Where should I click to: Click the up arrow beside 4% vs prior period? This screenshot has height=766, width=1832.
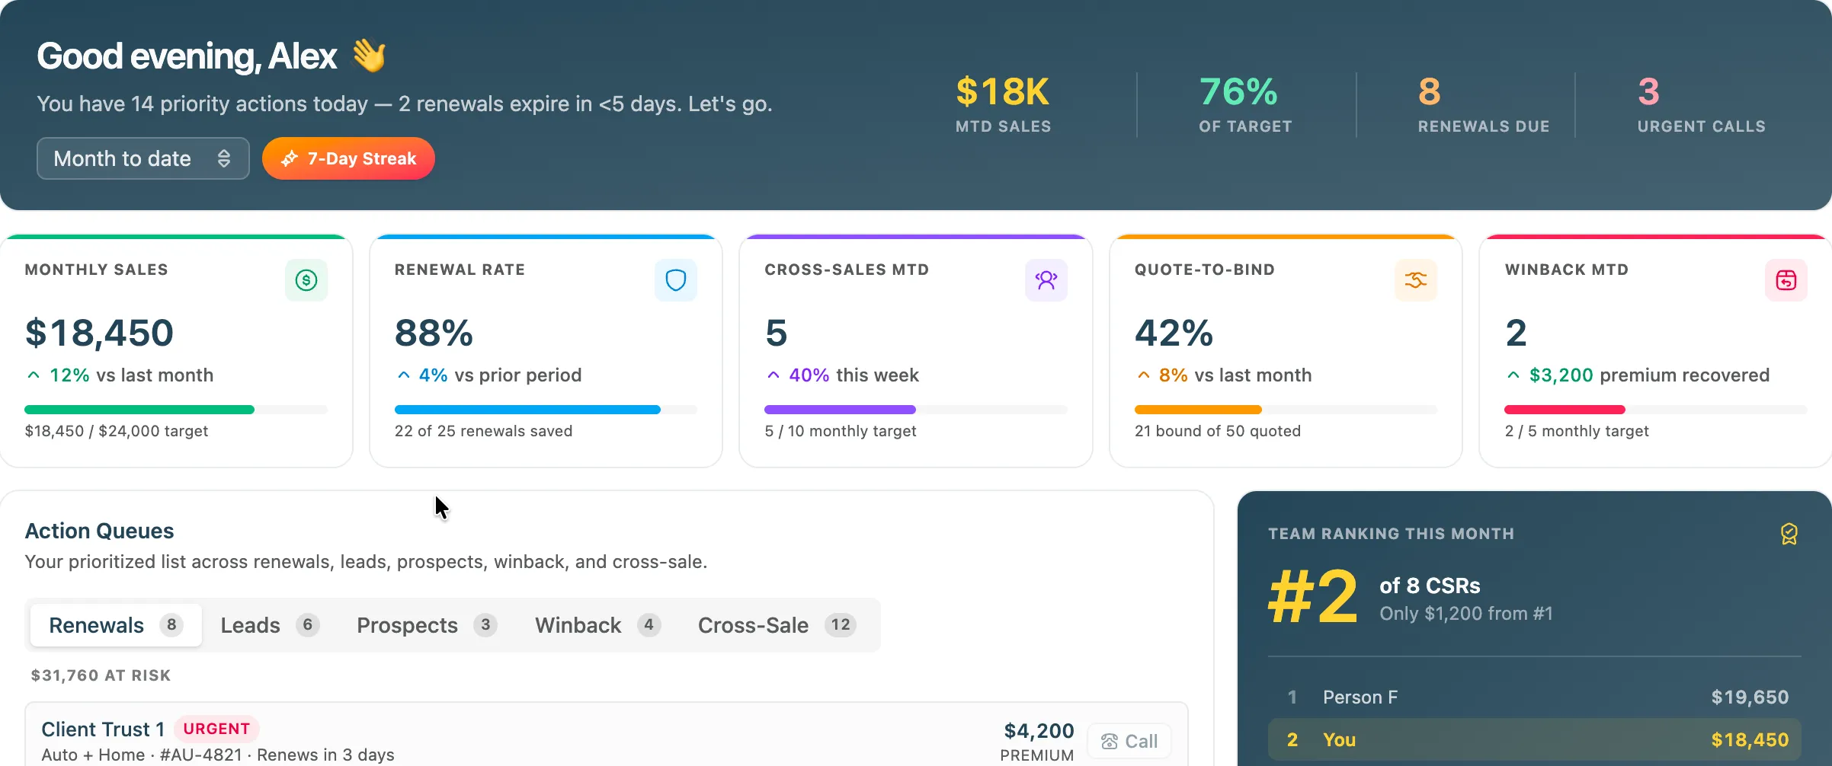click(404, 375)
